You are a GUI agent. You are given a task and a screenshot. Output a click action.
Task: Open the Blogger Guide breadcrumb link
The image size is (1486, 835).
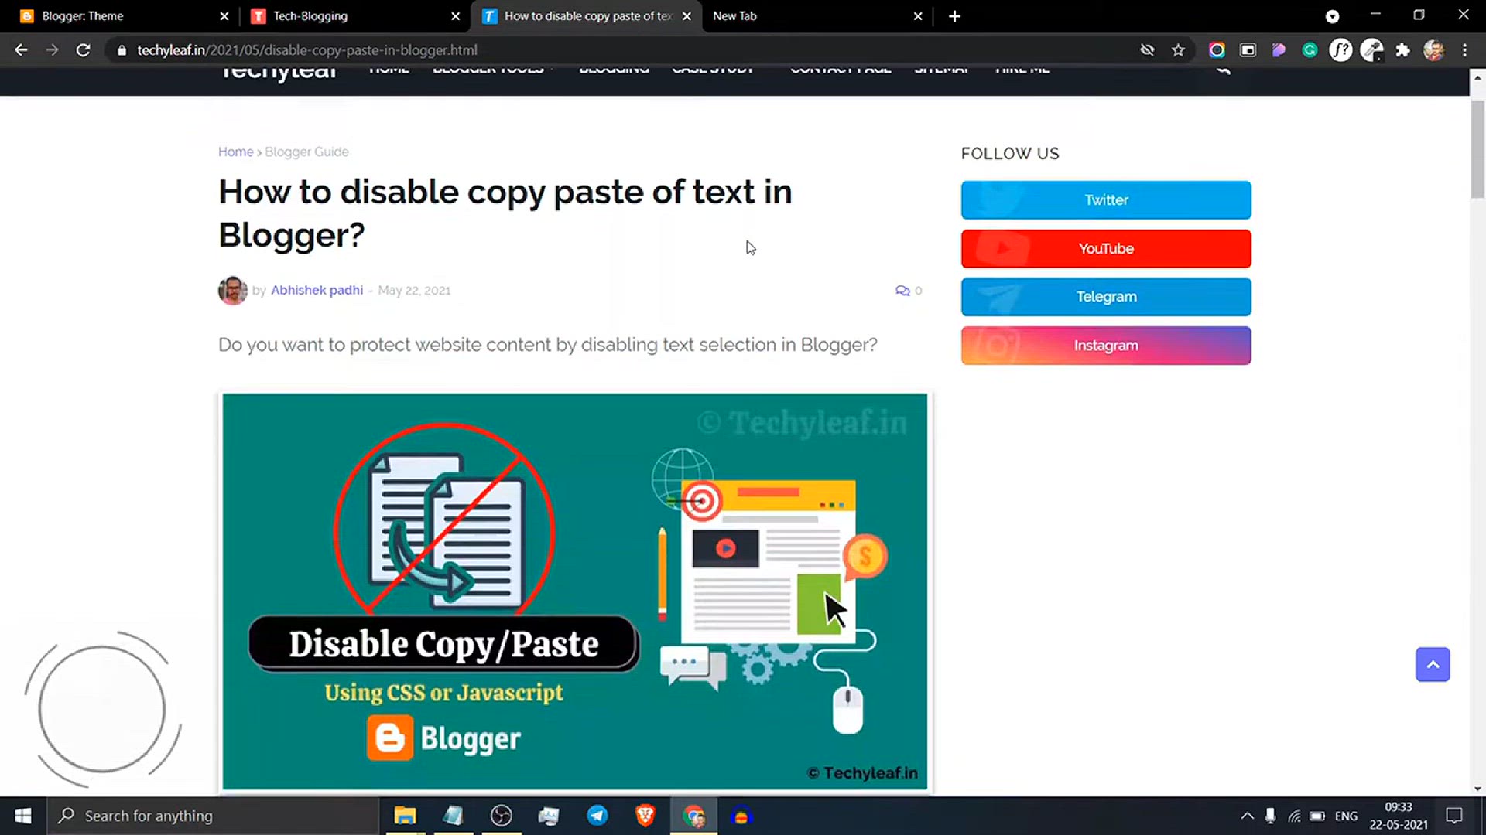click(x=306, y=152)
